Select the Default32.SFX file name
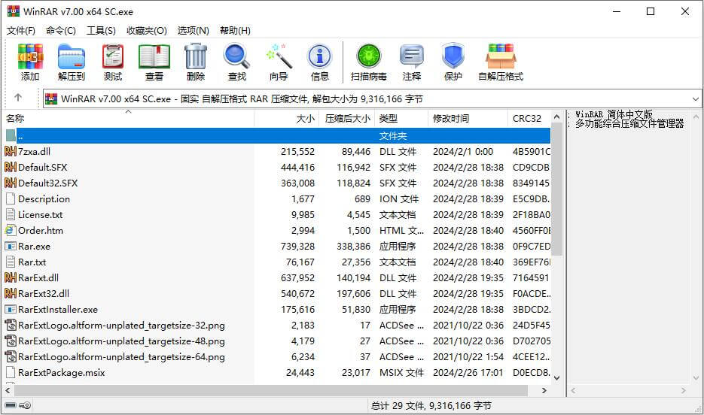Image resolution: width=704 pixels, height=415 pixels. pos(47,183)
